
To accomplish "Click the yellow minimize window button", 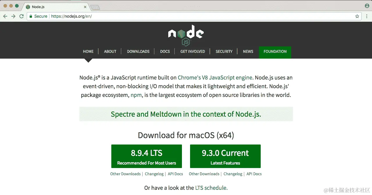I will point(11,6).
